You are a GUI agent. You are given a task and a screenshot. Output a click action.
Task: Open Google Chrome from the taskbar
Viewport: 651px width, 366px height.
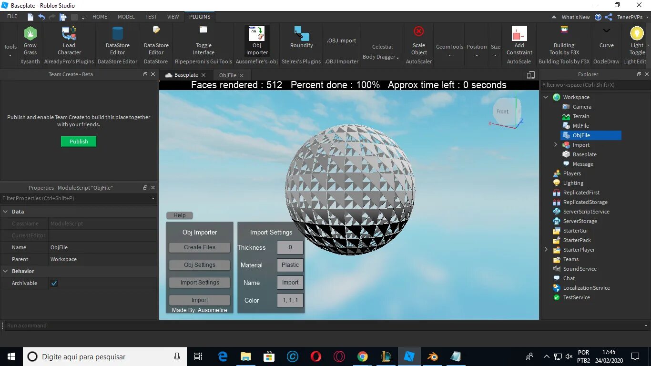[x=363, y=356]
